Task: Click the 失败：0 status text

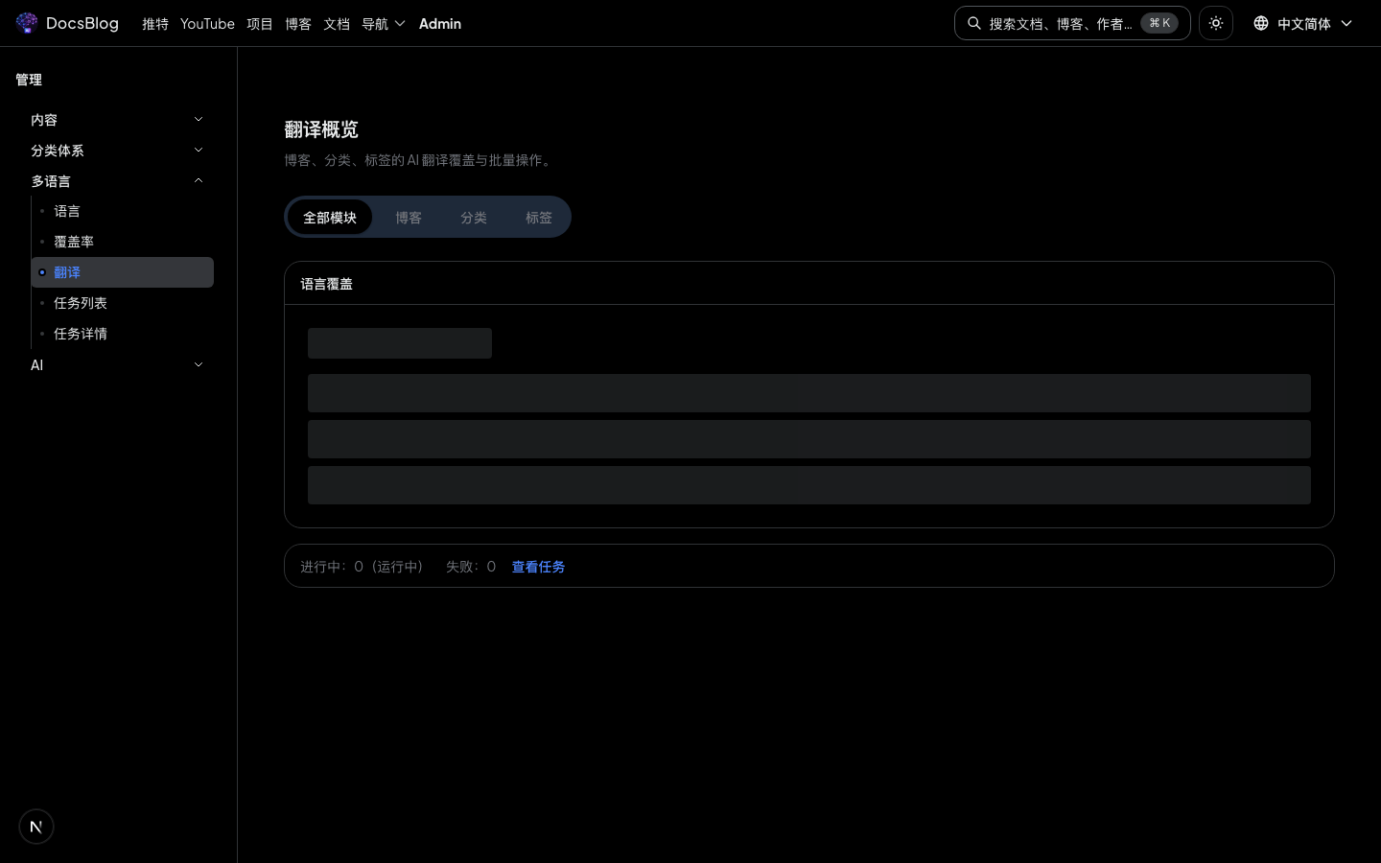Action: pyautogui.click(x=471, y=567)
